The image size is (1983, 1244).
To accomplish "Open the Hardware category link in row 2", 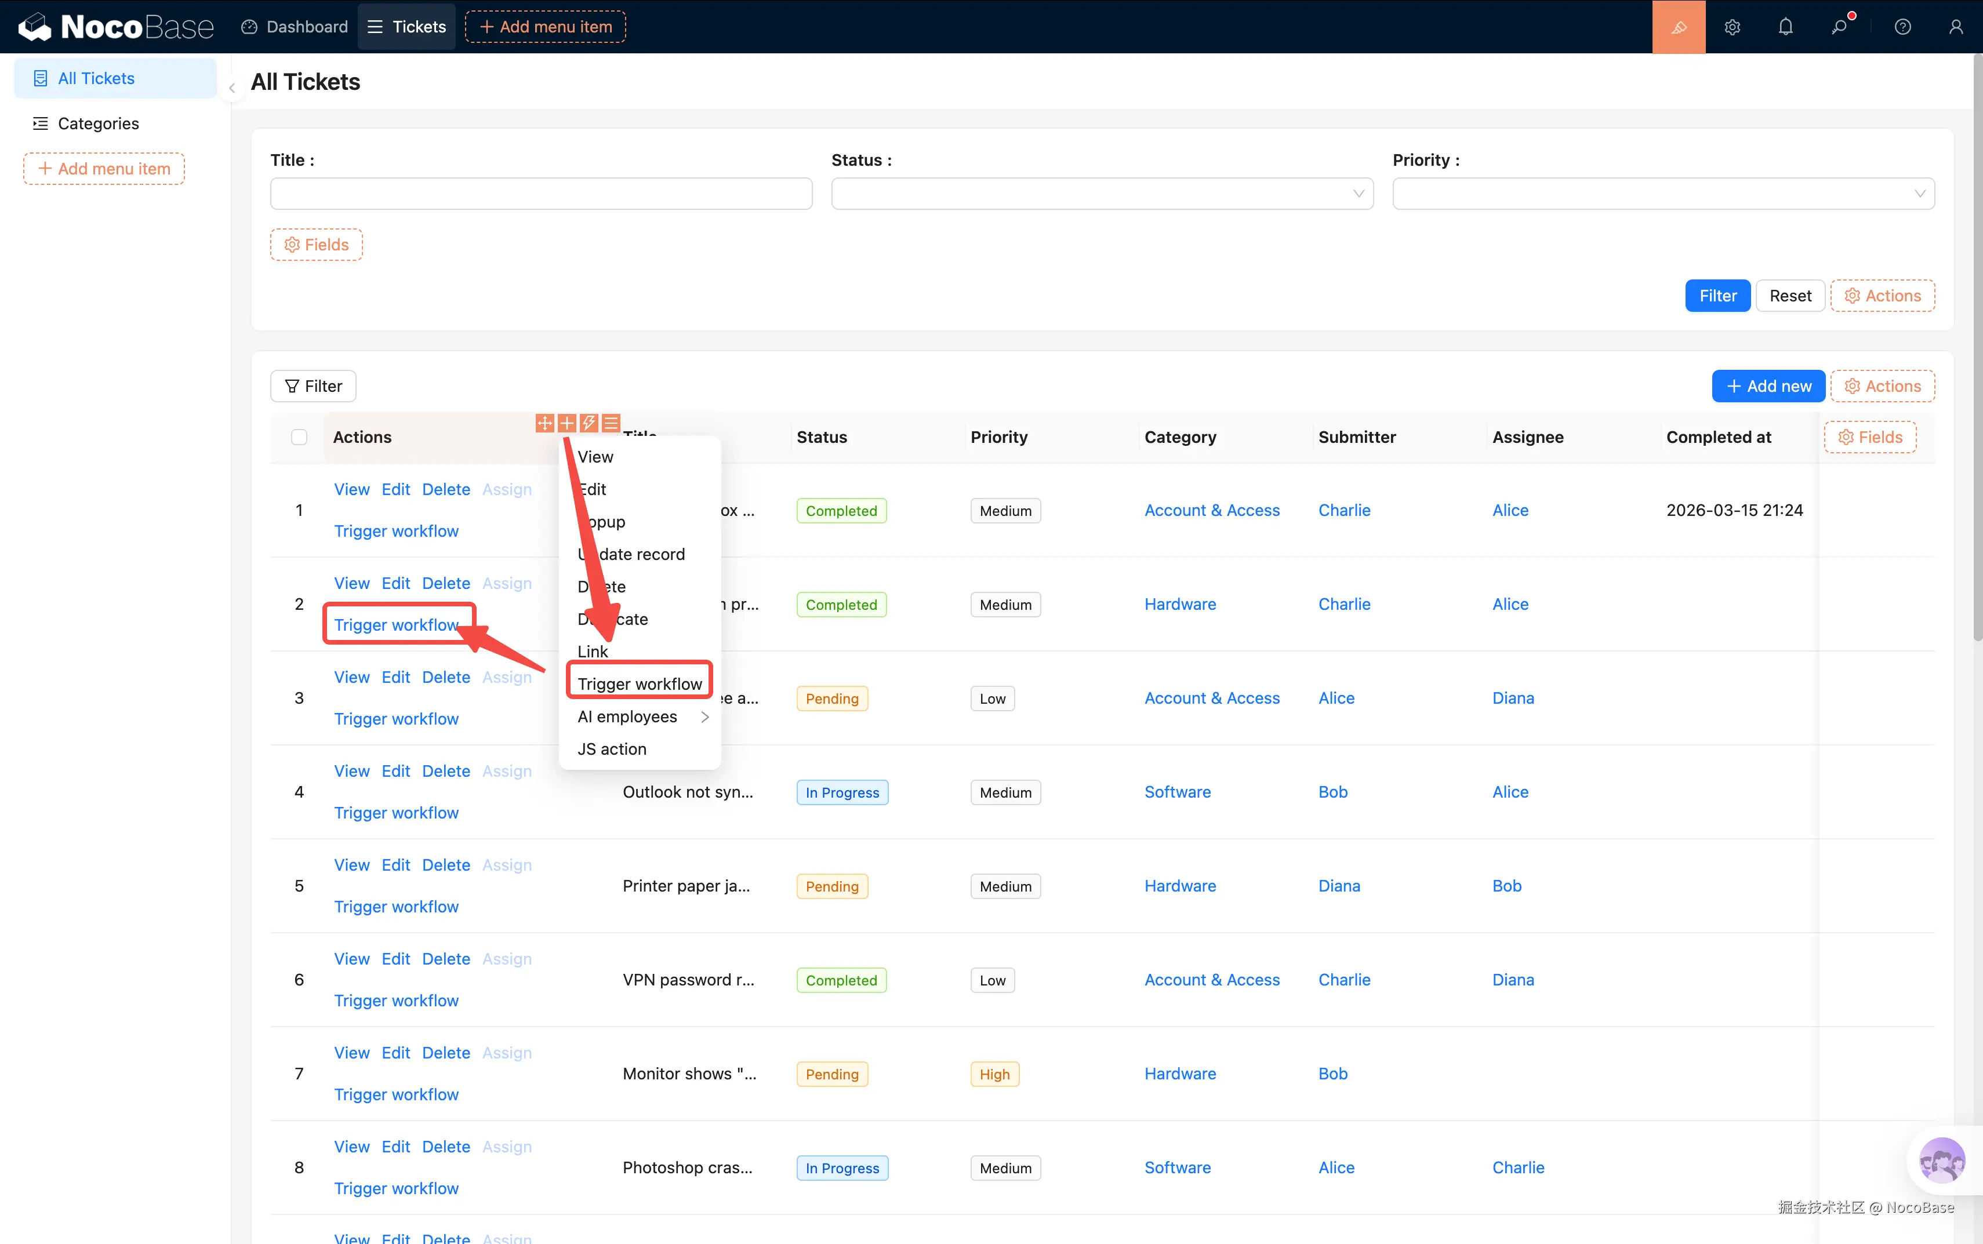I will point(1179,604).
